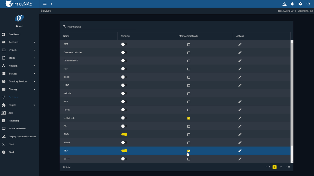Click the hamburger menu icon
The width and height of the screenshot is (314, 176).
[x=45, y=4]
